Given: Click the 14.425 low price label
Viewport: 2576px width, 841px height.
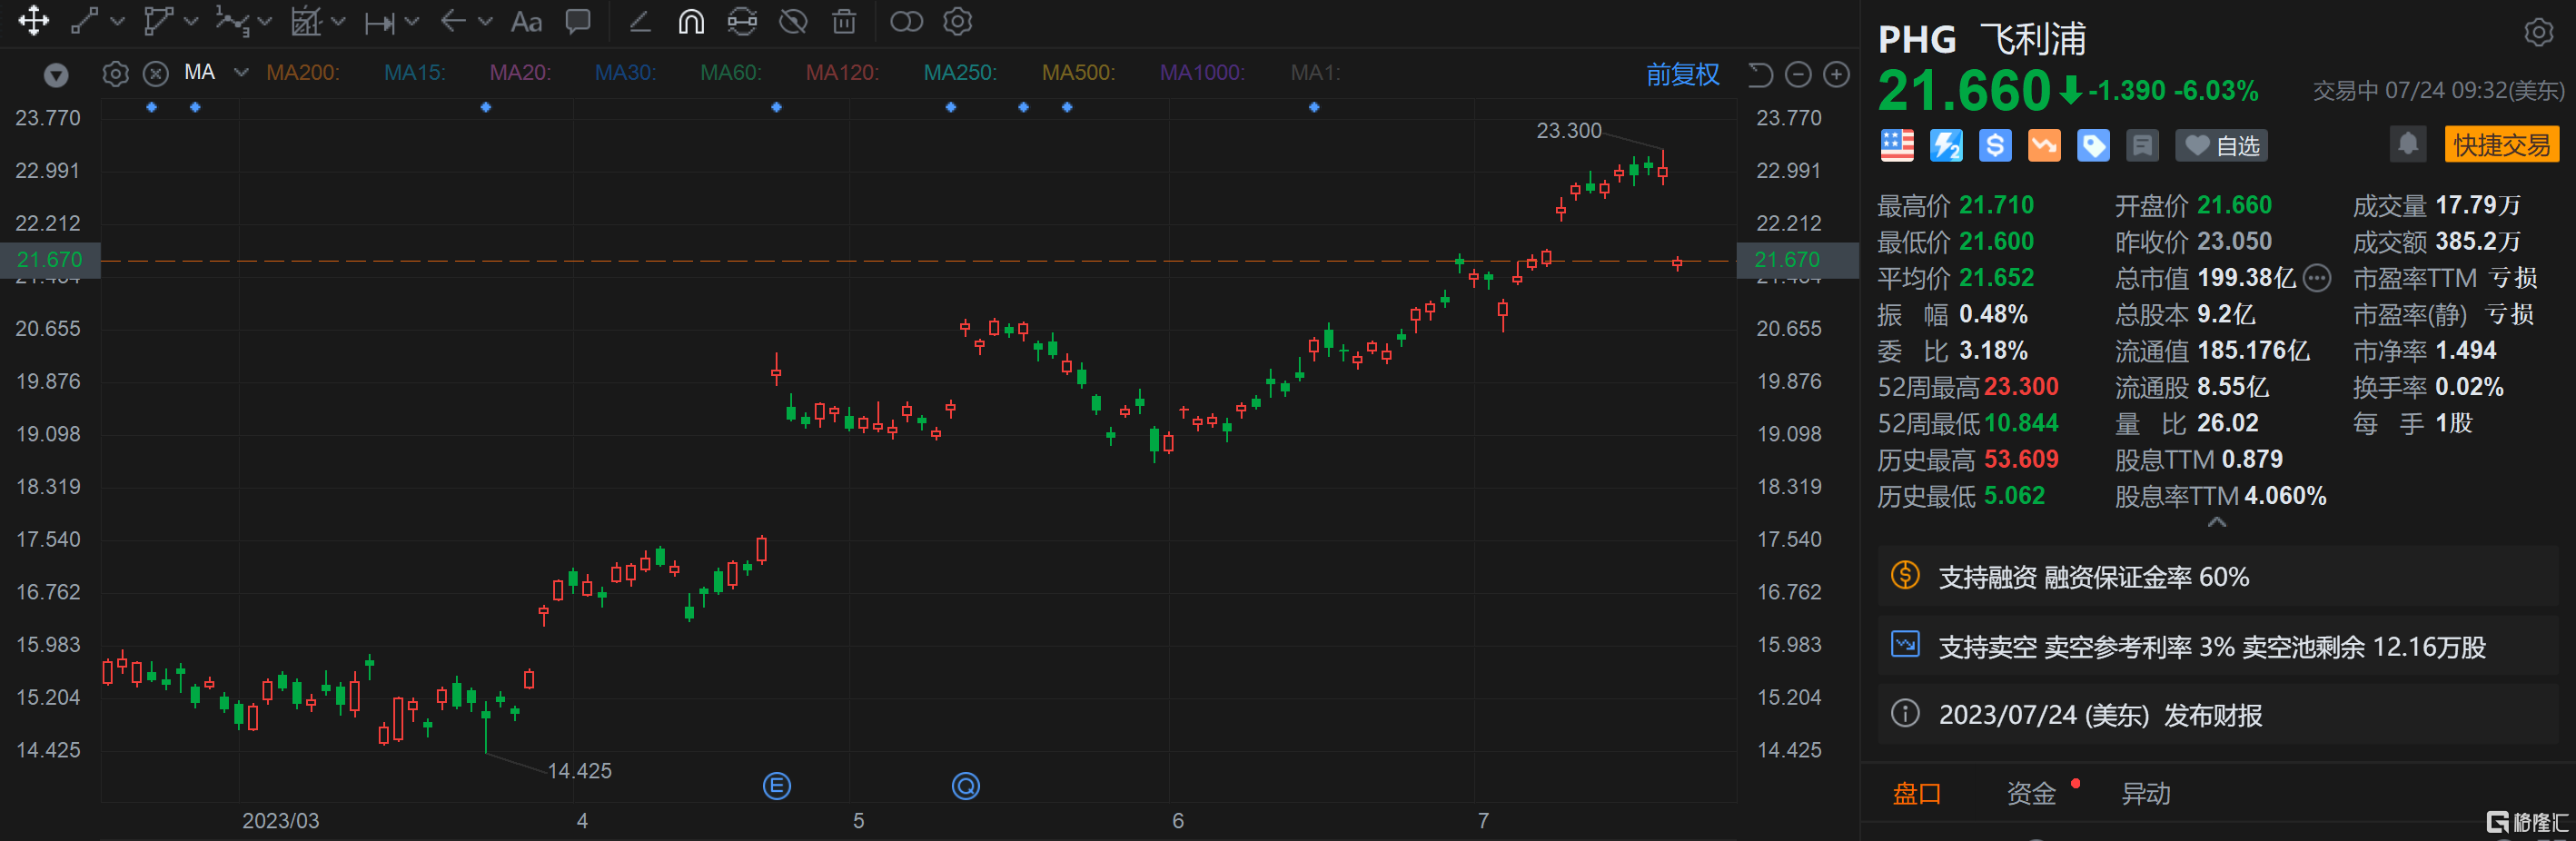Looking at the screenshot, I should [x=580, y=771].
